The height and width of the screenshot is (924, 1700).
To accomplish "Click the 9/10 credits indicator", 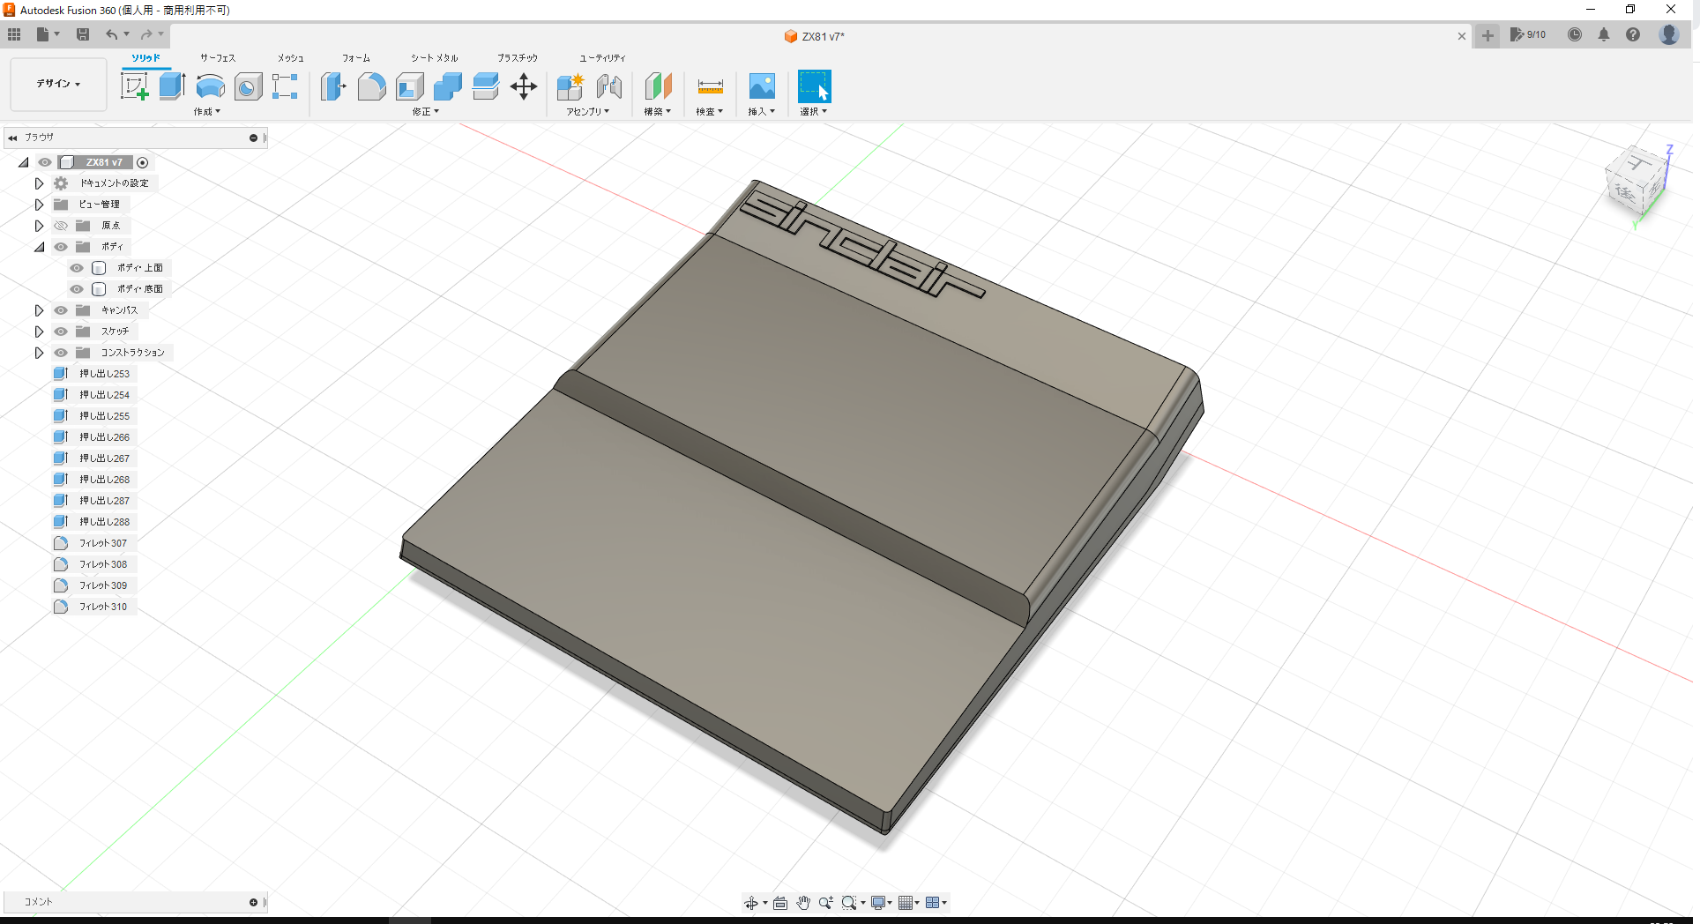I will (1528, 35).
